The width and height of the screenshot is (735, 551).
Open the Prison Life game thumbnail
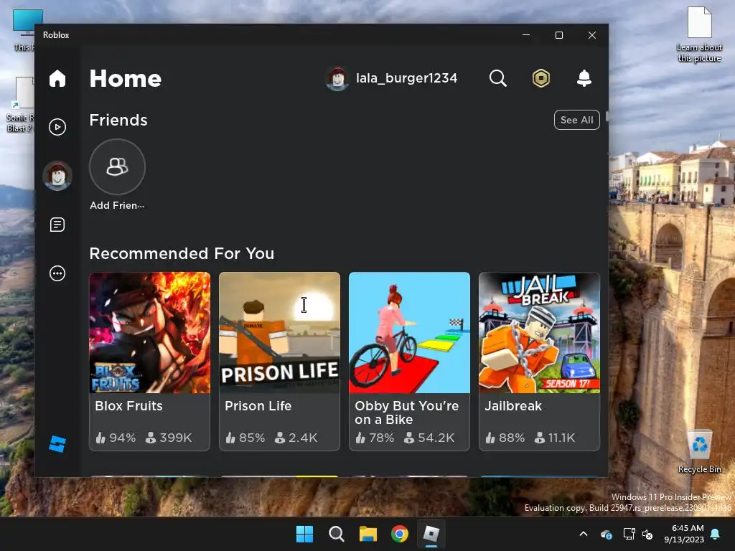point(279,333)
